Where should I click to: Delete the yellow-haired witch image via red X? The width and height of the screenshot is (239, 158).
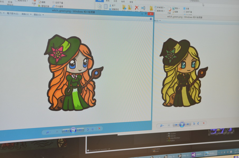(203, 123)
